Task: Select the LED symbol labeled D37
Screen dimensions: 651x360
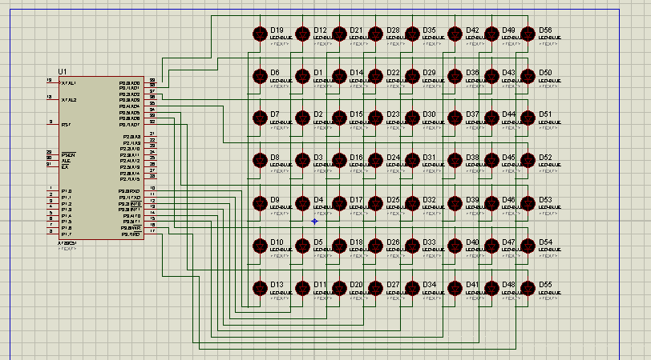Action: point(455,118)
